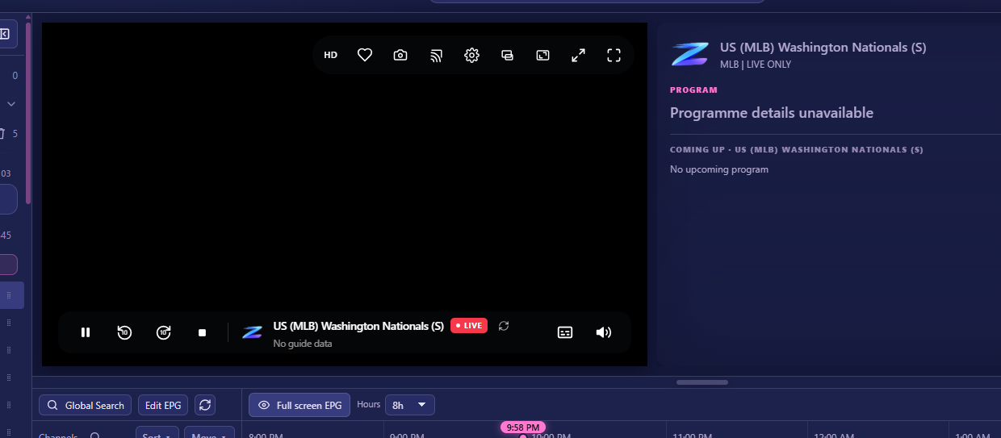Image resolution: width=1001 pixels, height=438 pixels.
Task: Enable picture-in-picture mode
Action: pyautogui.click(x=542, y=56)
